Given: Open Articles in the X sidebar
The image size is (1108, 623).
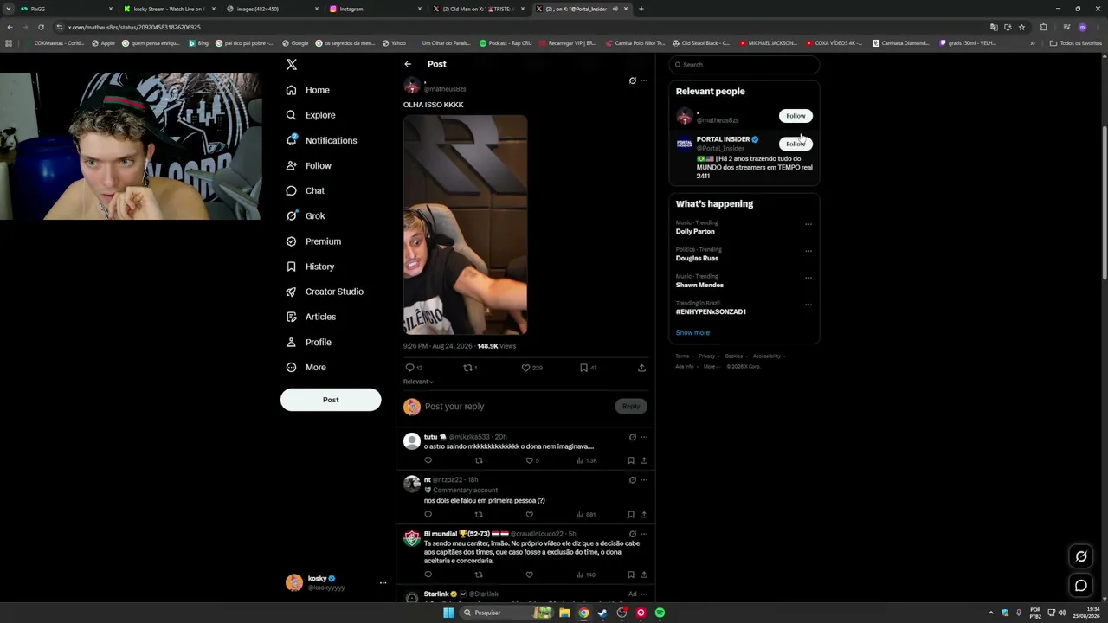Looking at the screenshot, I should tap(311, 317).
